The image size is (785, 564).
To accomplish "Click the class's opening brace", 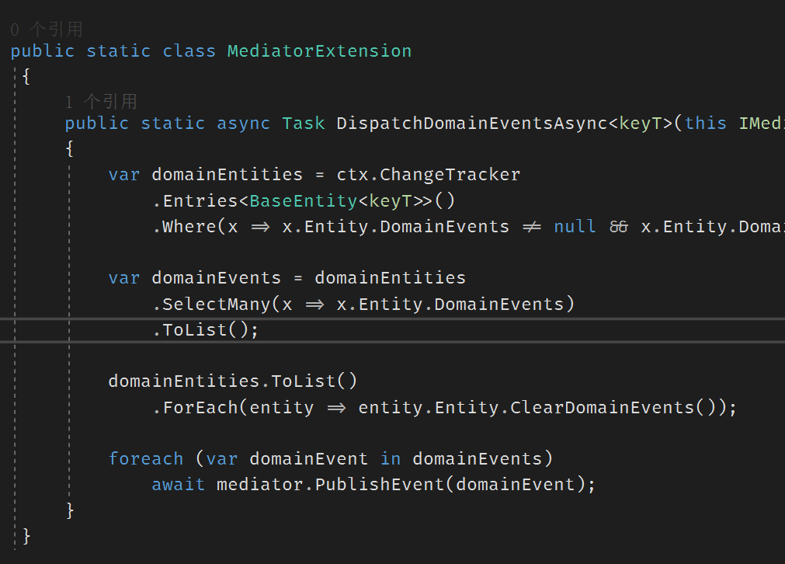I will click(x=26, y=77).
